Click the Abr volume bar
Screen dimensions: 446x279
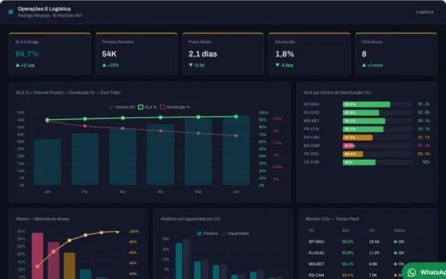pos(161,155)
